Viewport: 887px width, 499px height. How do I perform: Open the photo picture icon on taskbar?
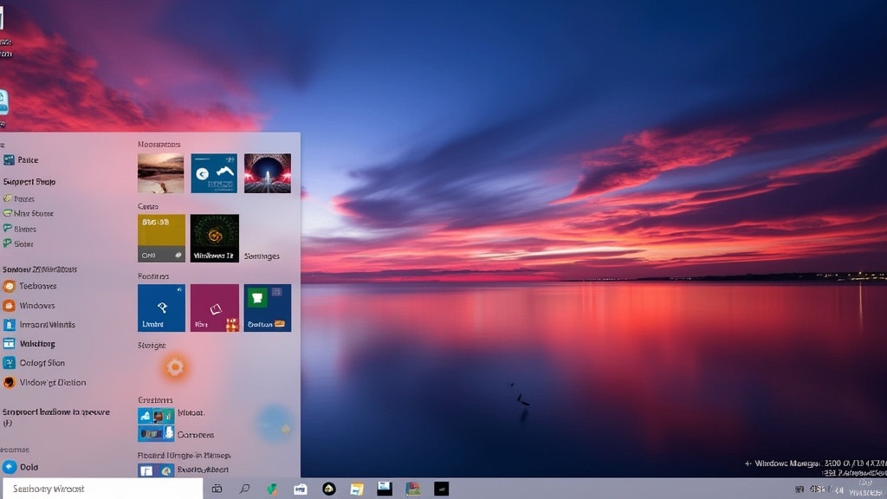pyautogui.click(x=413, y=489)
